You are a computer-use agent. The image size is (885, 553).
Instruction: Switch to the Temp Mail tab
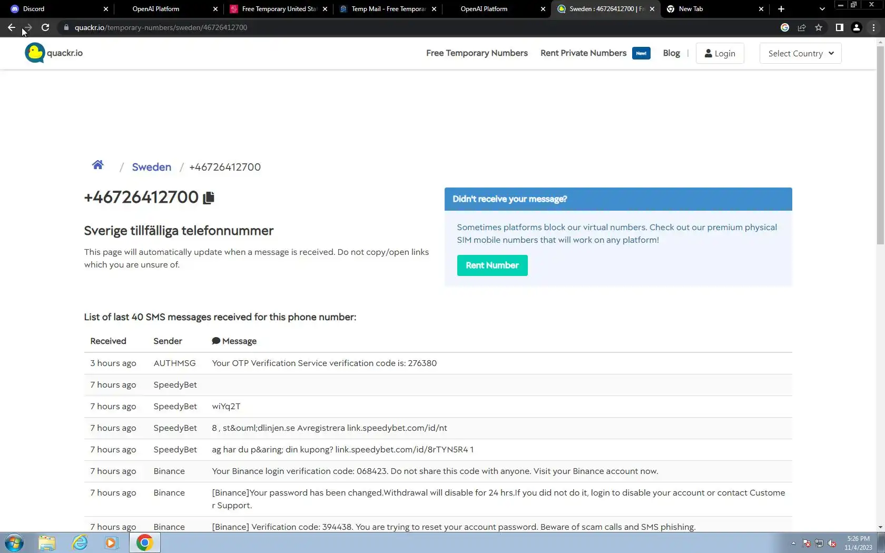pos(388,9)
